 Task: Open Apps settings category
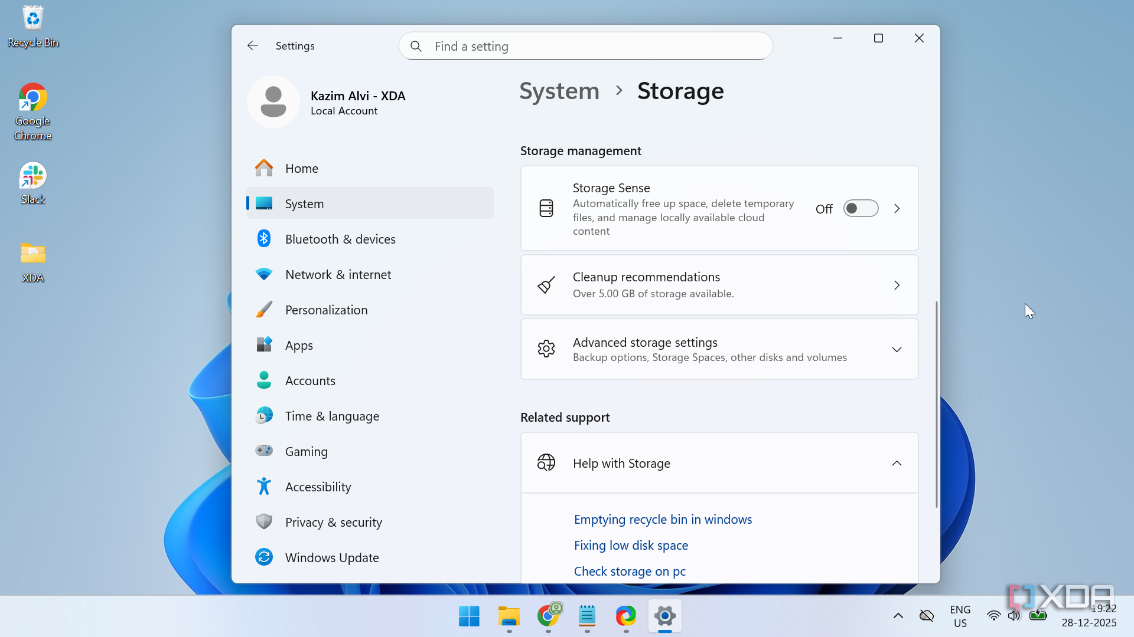370,345
